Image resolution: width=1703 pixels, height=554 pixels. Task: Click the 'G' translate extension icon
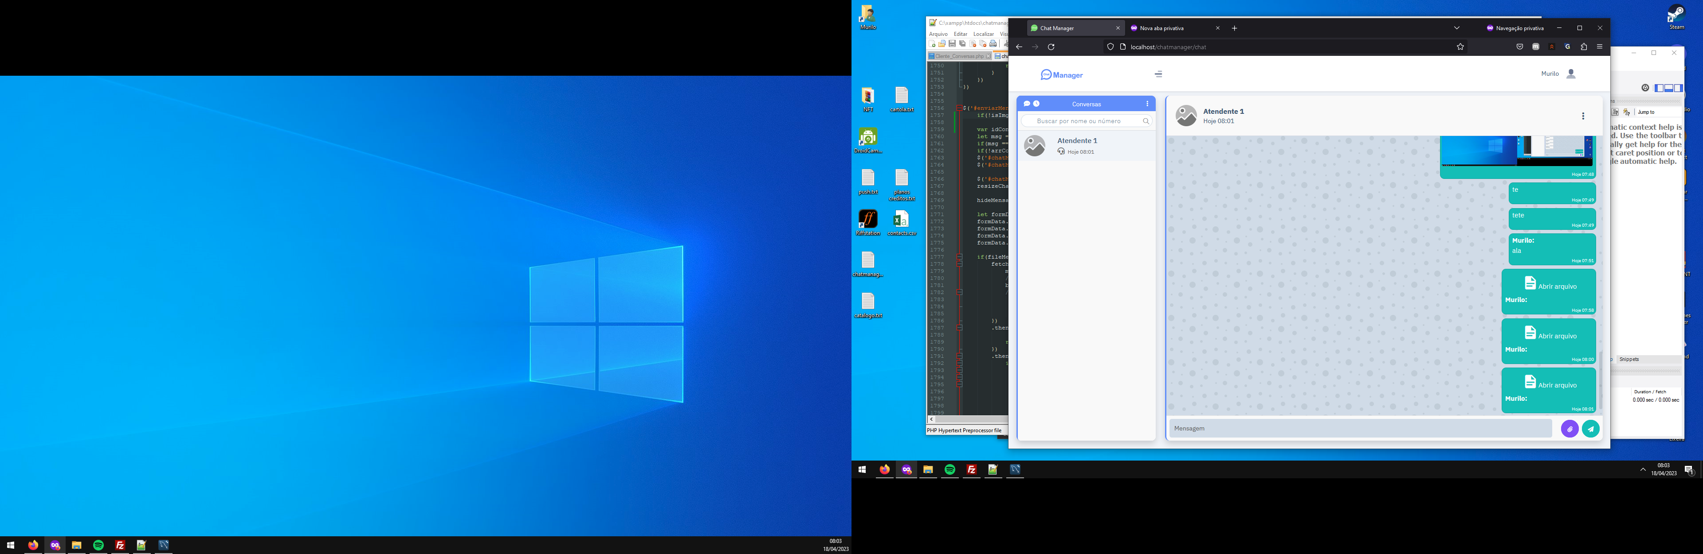(x=1567, y=47)
